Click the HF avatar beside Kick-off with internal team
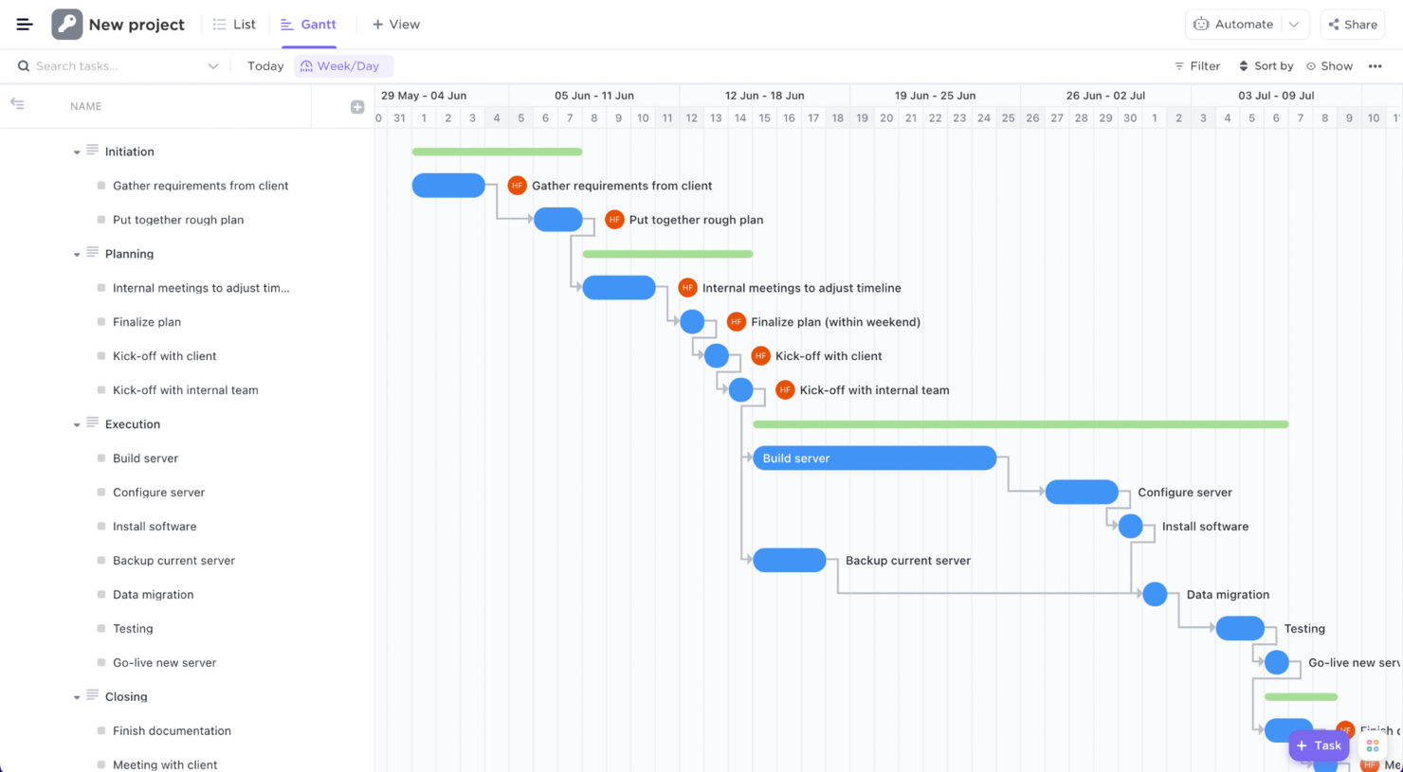This screenshot has height=772, width=1403. 785,390
